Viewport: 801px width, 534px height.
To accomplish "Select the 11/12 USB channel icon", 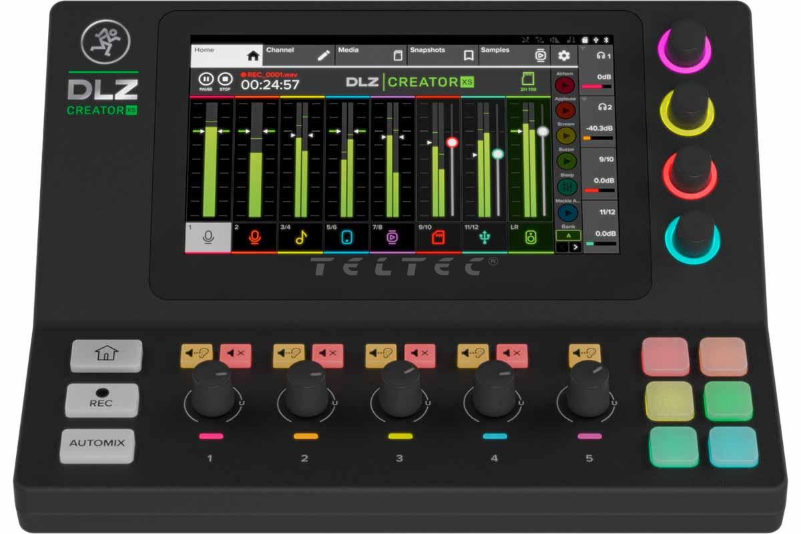I will [x=484, y=238].
